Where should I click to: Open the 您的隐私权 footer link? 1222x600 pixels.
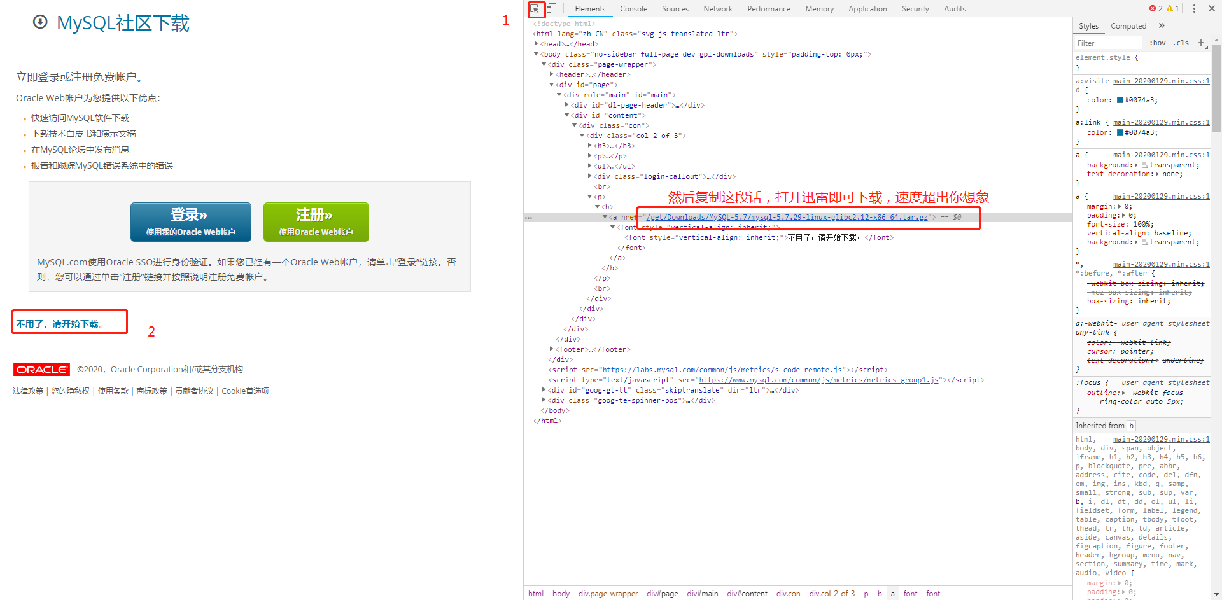point(71,391)
